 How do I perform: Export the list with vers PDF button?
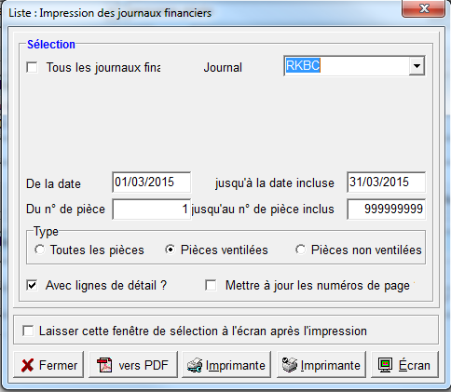coord(133,365)
